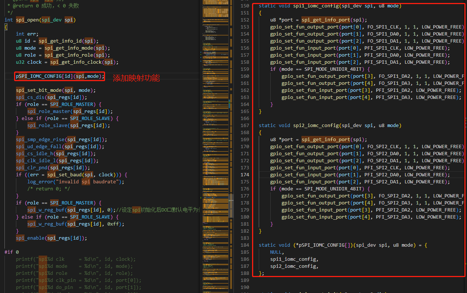Image resolution: width=467 pixels, height=293 pixels.
Task: Click the spi_get_info_id(spi) assignment line
Action: [57, 41]
